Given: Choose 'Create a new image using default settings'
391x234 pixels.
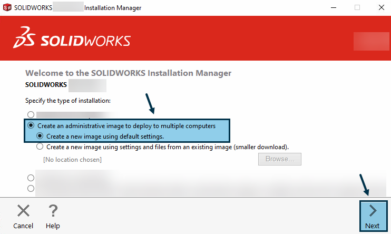Looking at the screenshot, I should tap(40, 136).
